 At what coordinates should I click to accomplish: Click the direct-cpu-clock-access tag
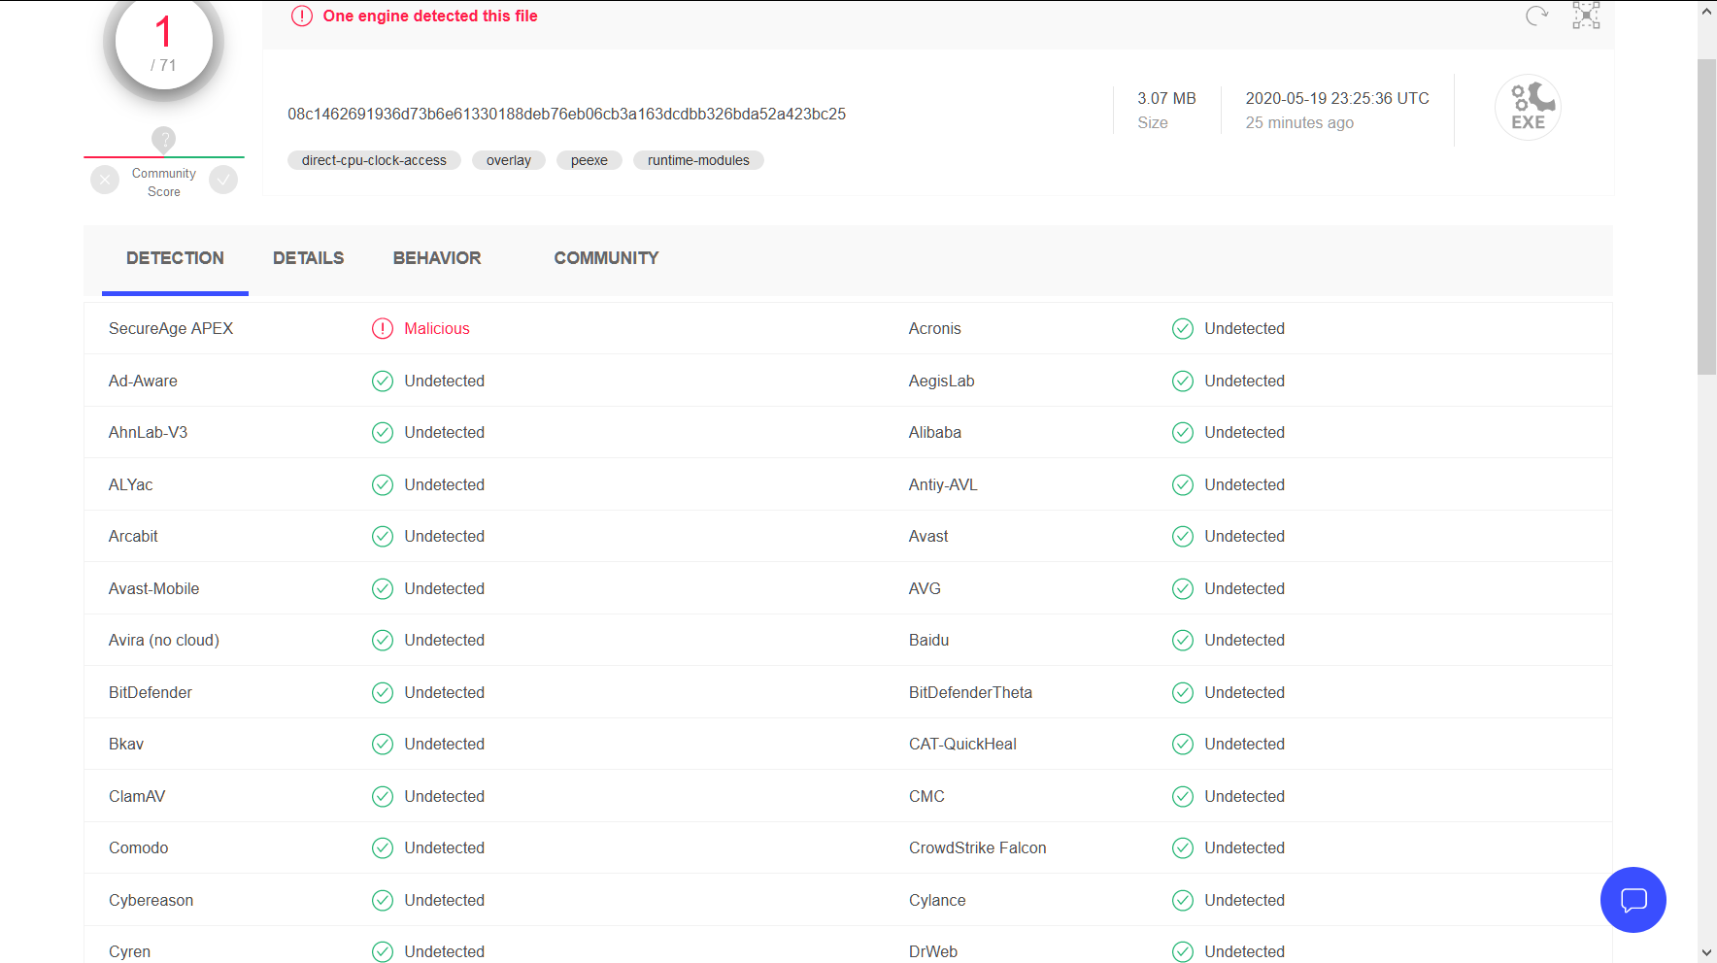click(x=374, y=160)
